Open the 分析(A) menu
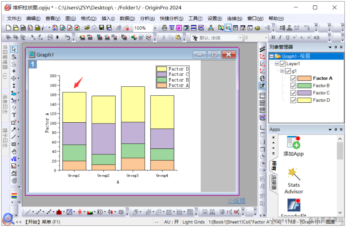Viewport: 346px width, 227px height. coord(147,18)
